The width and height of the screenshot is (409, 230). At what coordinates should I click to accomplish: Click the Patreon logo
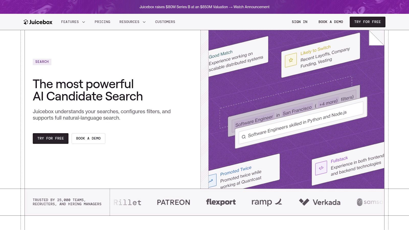pyautogui.click(x=174, y=202)
